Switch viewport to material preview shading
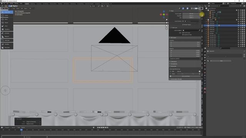 point(198,8)
